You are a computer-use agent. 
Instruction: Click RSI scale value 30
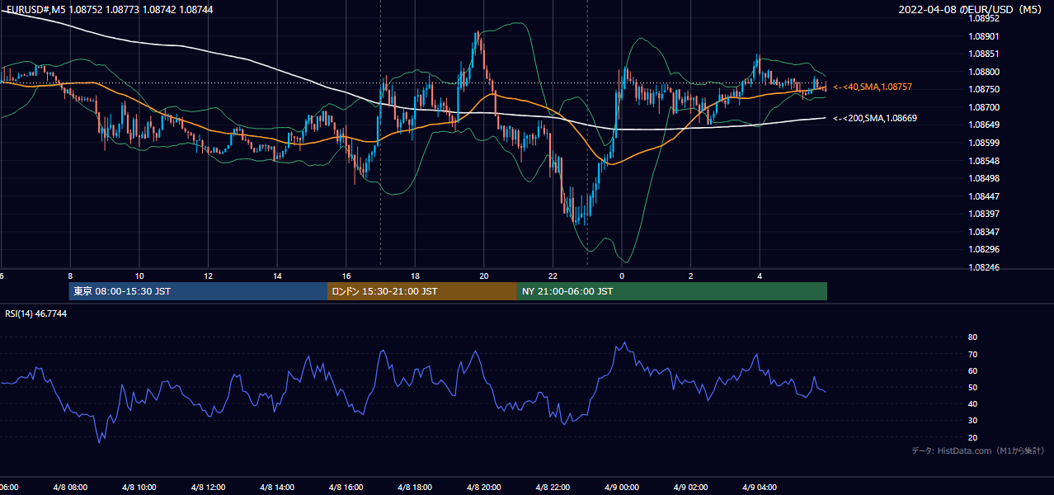[973, 421]
